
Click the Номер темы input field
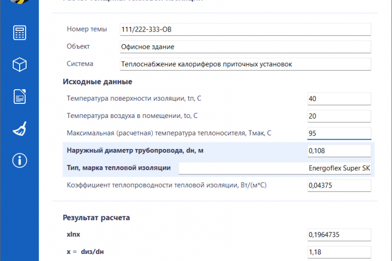click(245, 29)
